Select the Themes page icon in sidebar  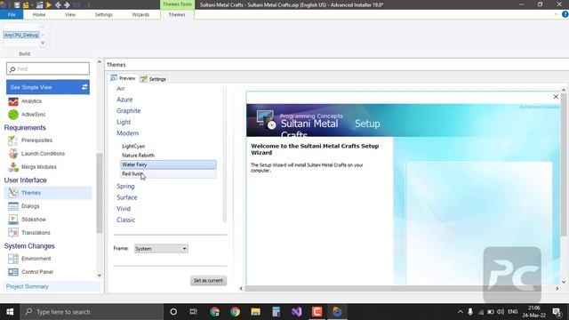[x=13, y=193]
